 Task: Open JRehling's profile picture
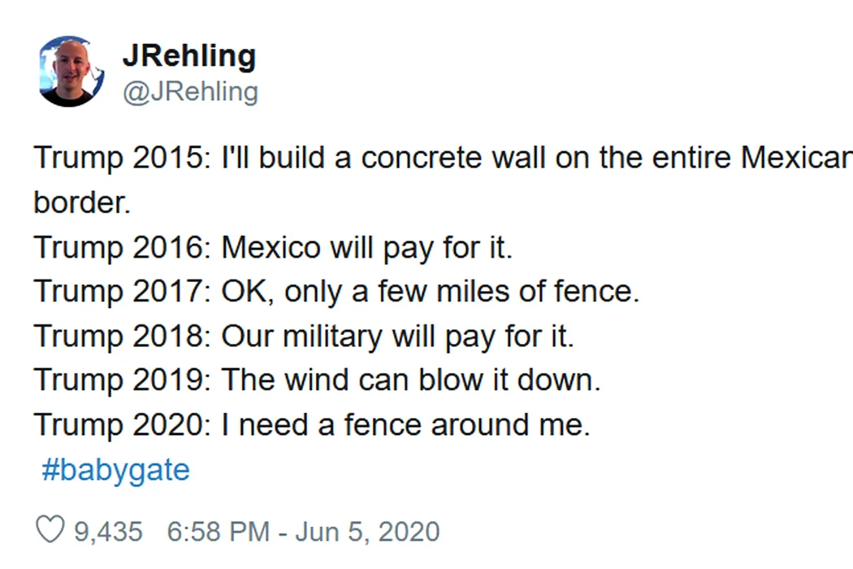[x=71, y=72]
